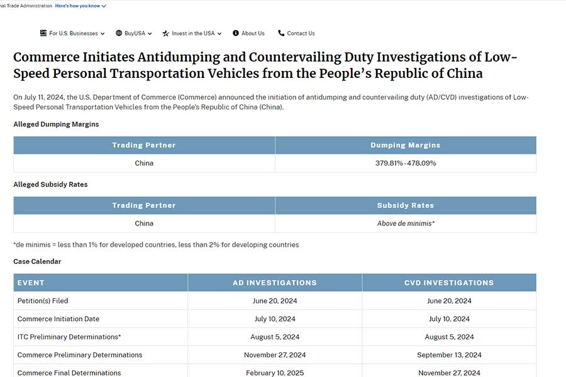Click the Contact Us phone icon
This screenshot has width=566, height=377.
281,33
